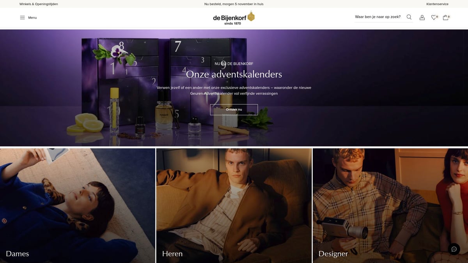Image resolution: width=468 pixels, height=263 pixels.
Task: Open the Designer category tile
Action: click(390, 206)
